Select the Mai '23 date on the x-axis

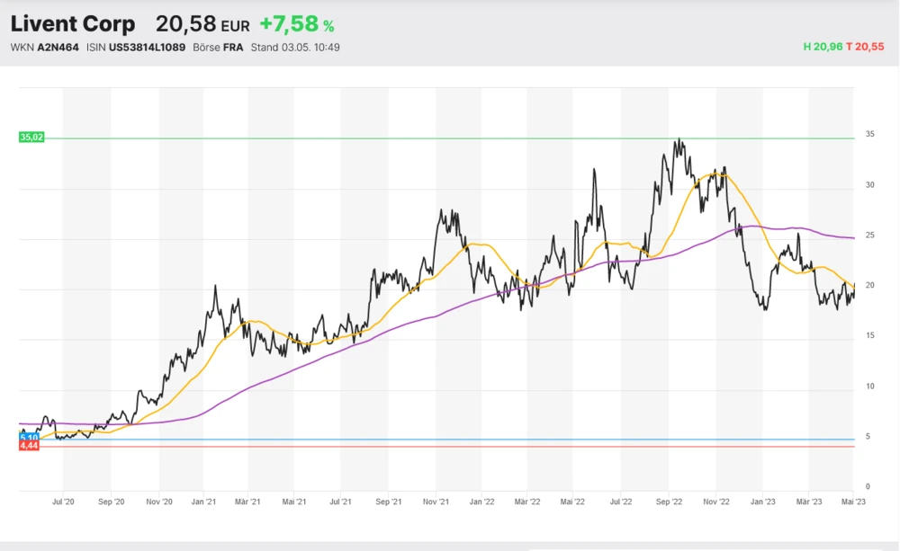[x=852, y=503]
